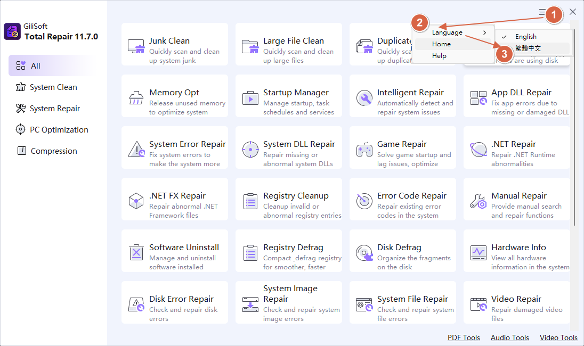584x346 pixels.
Task: Open System DLL Repair target icon
Action: point(250,150)
